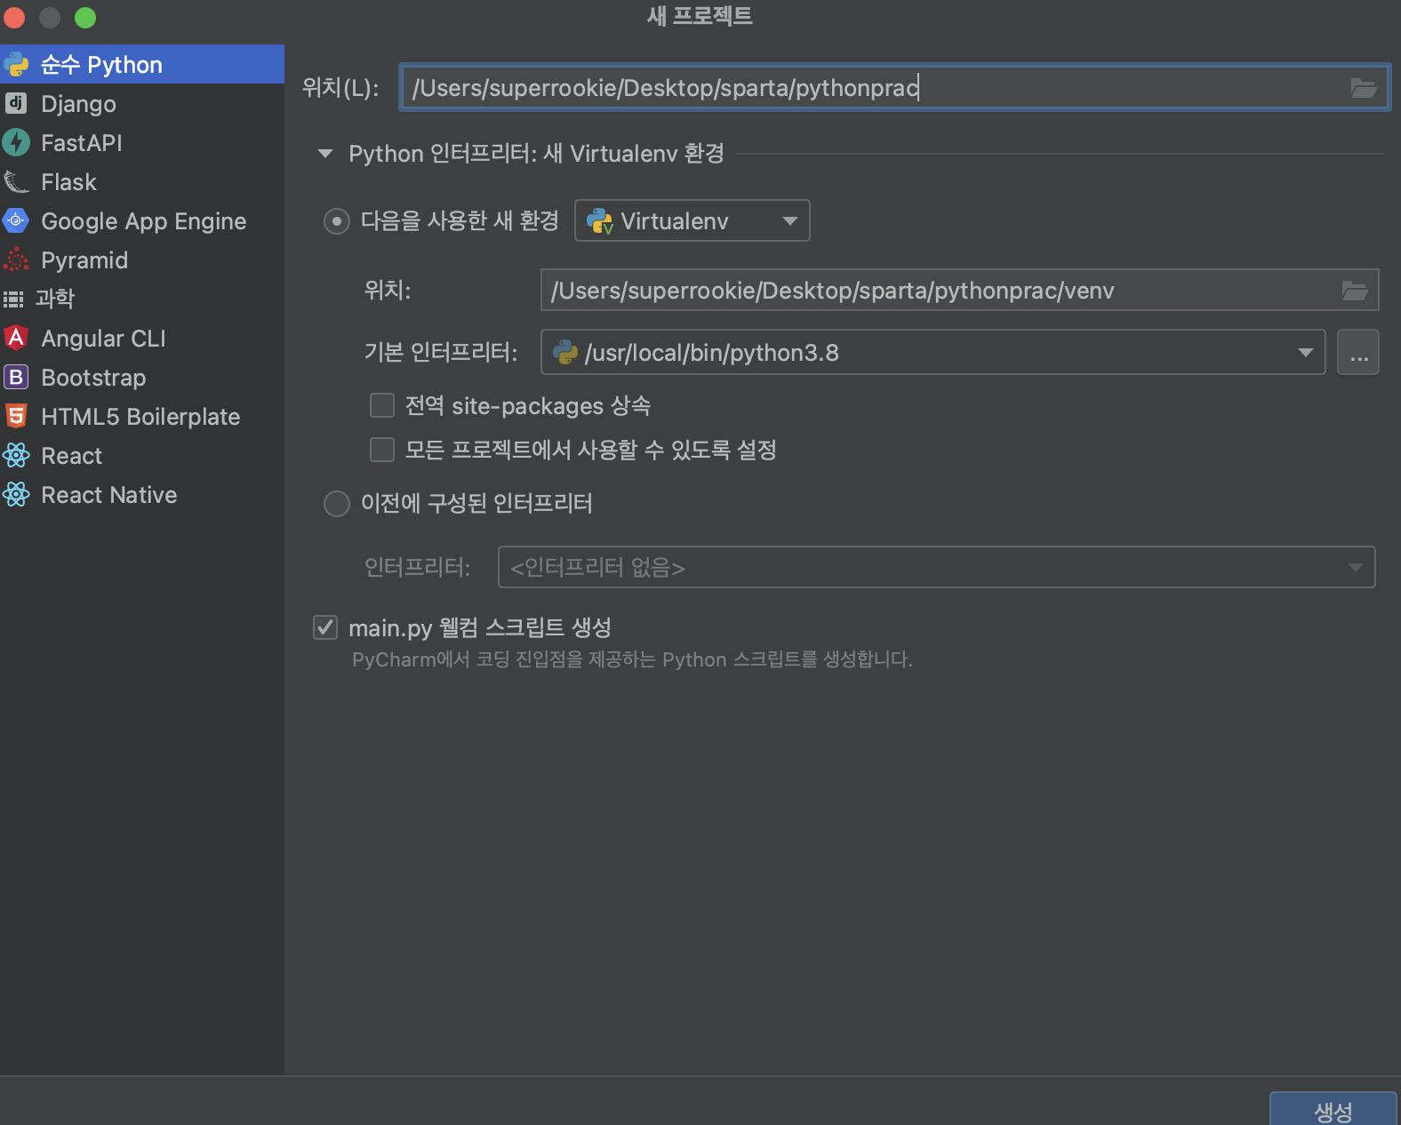Choose Django project type
The width and height of the screenshot is (1401, 1125).
(142, 103)
